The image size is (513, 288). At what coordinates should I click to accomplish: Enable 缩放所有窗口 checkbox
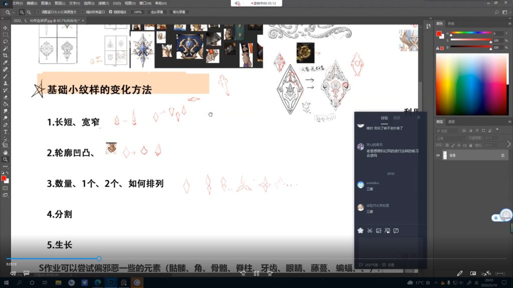(82, 11)
